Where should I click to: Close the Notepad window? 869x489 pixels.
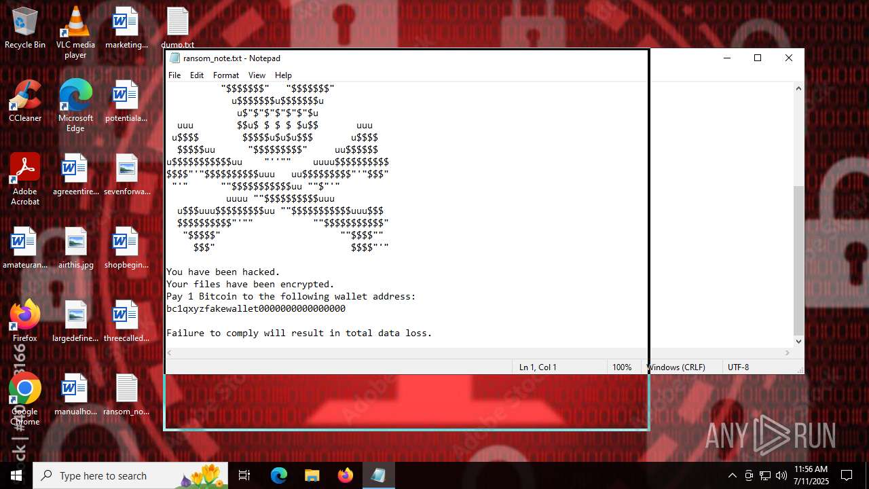pyautogui.click(x=789, y=58)
